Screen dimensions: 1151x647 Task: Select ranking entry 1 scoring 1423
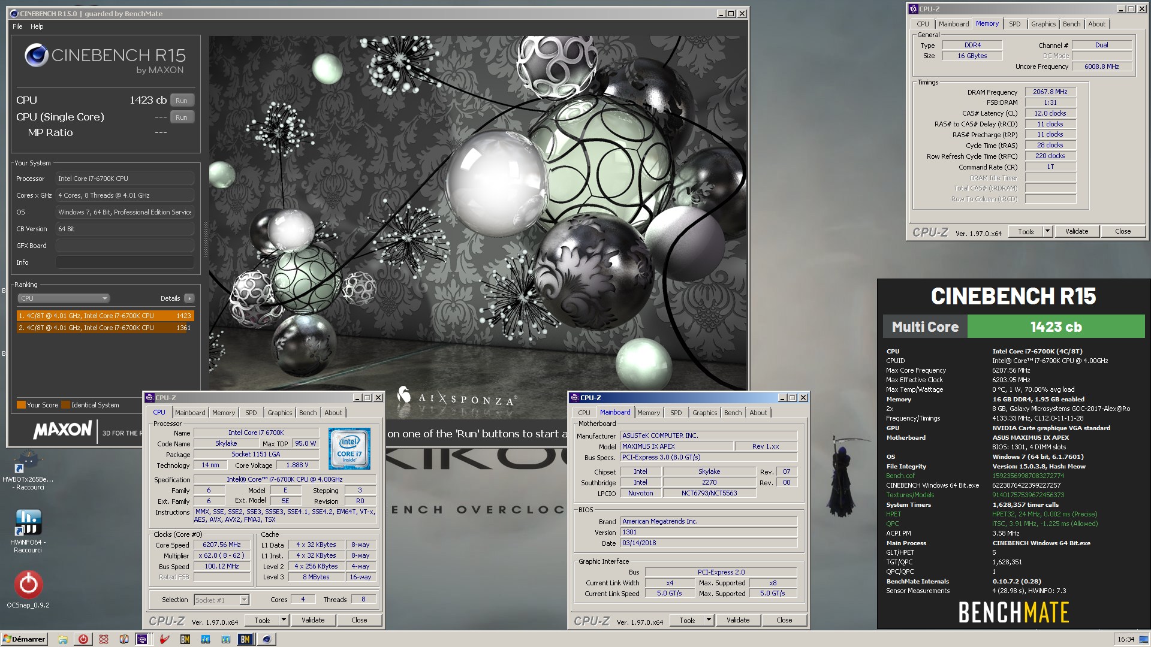[x=105, y=316]
